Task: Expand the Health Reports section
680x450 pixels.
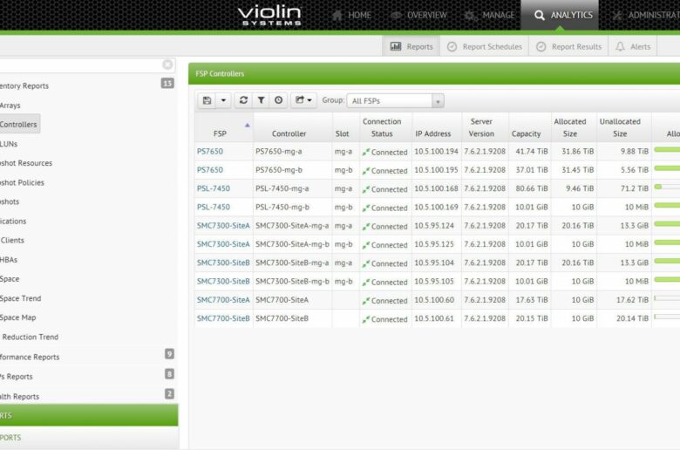Action: tap(86, 396)
